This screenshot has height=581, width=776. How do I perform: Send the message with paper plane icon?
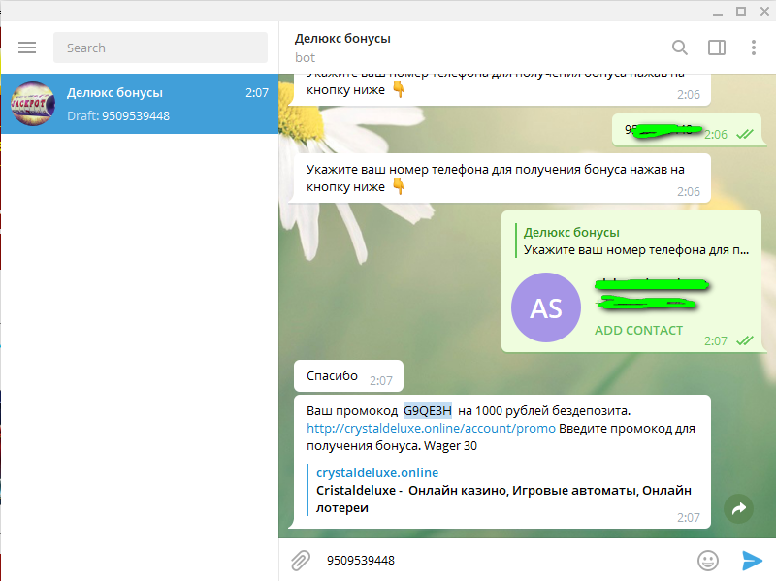(753, 561)
